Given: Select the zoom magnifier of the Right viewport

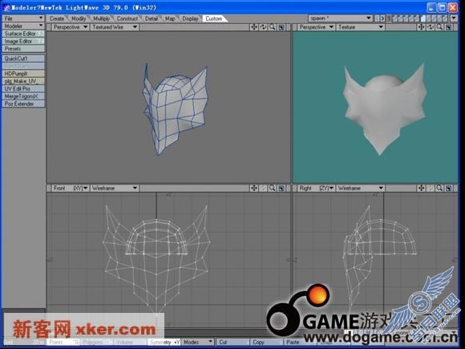Looking at the screenshot, I should [x=439, y=189].
